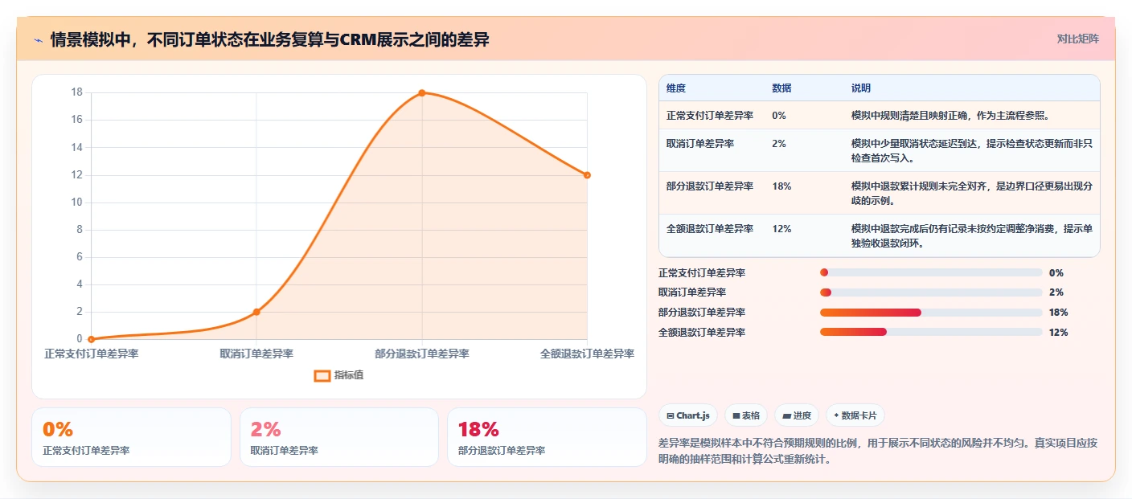Open the 0% 正常支付订单差异率 summary card
The width and height of the screenshot is (1132, 499).
[x=131, y=437]
